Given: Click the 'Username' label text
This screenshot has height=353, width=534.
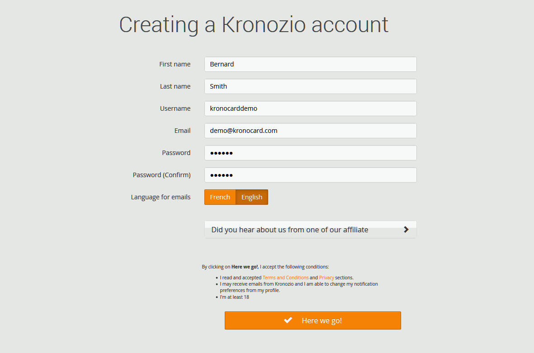Looking at the screenshot, I should [x=175, y=108].
